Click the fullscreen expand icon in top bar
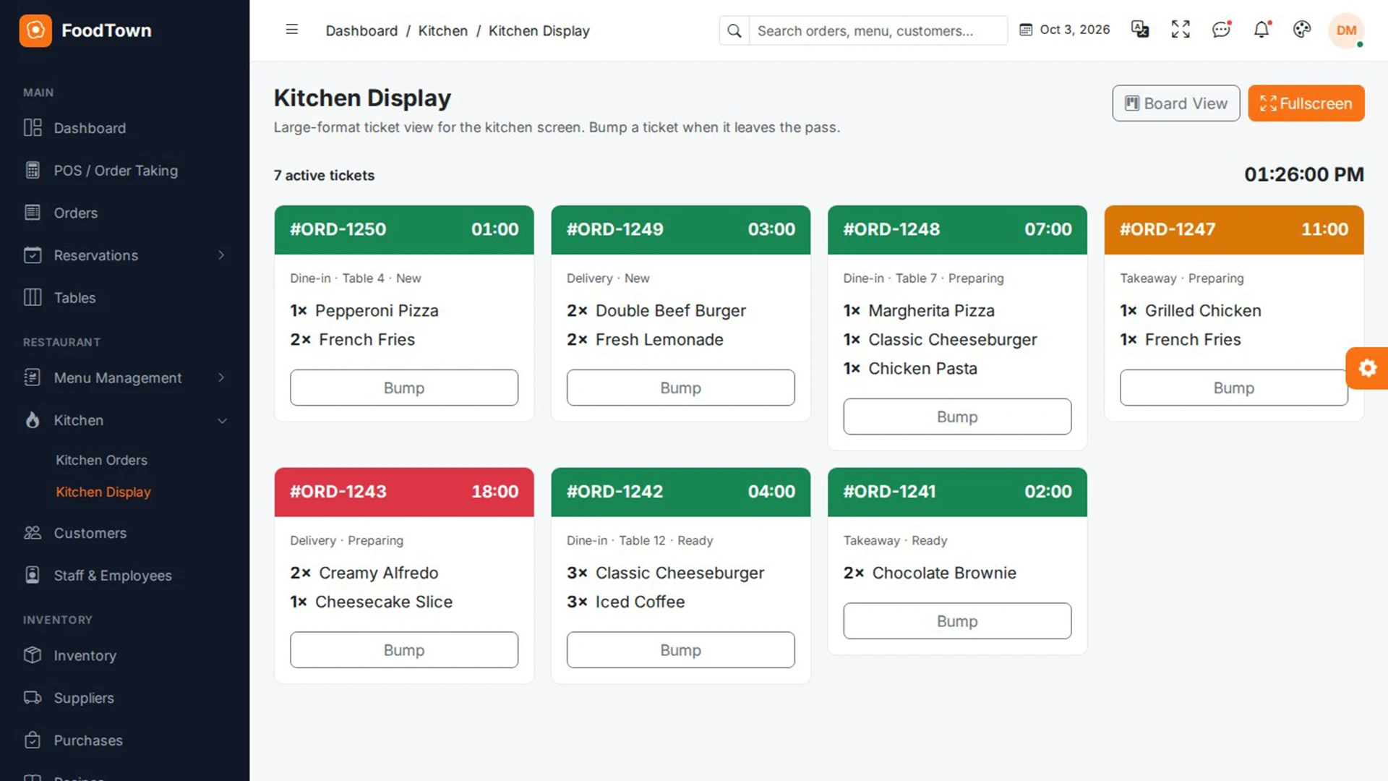The image size is (1388, 781). 1181,30
